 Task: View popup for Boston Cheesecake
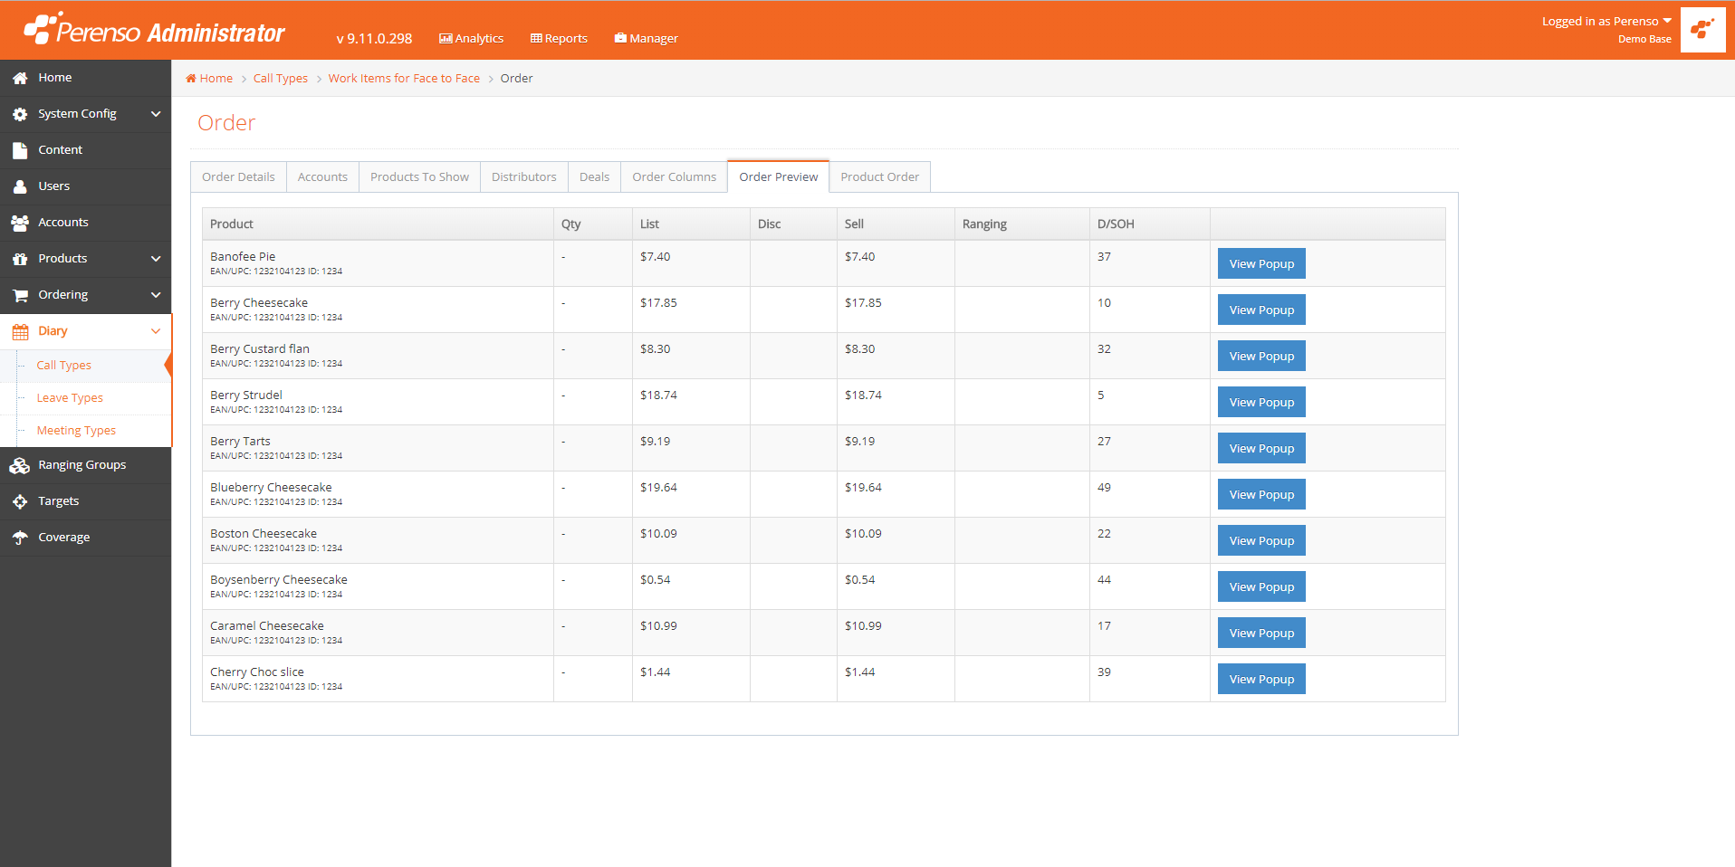coord(1261,540)
